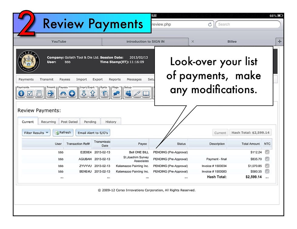Click transaction reference E2E8E4
The height and width of the screenshot is (229, 297).
point(86,152)
